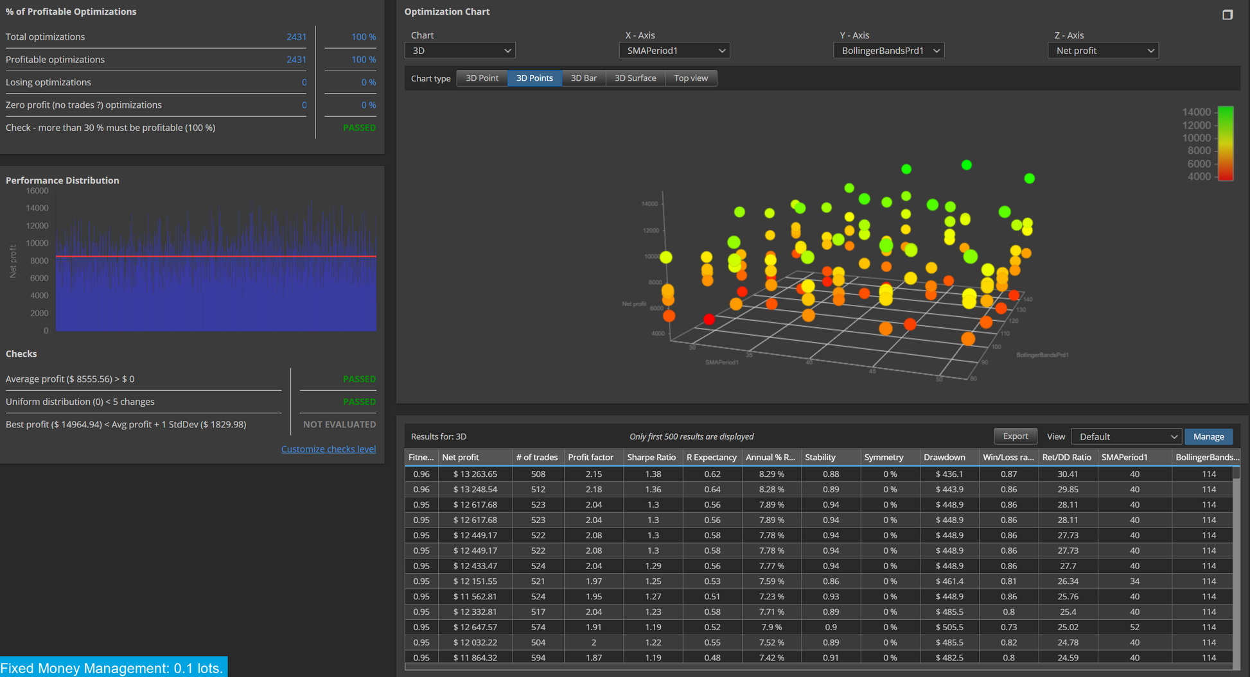The image size is (1250, 677).
Task: Click the Manage views button
Action: 1208,436
